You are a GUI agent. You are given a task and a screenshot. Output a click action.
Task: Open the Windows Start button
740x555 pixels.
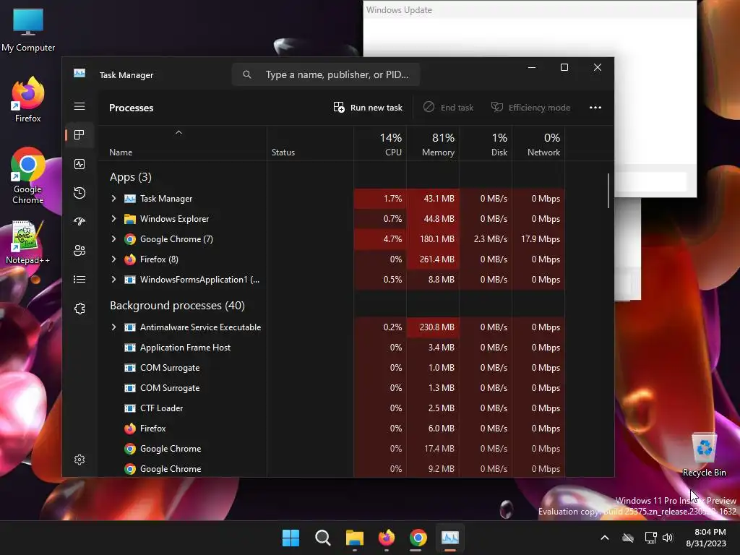[x=291, y=538]
